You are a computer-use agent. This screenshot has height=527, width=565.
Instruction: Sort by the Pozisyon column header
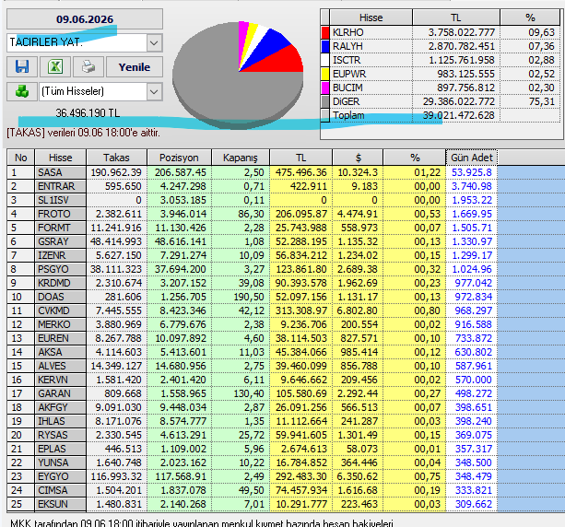point(179,158)
